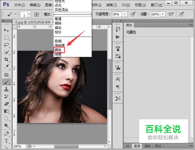The width and height of the screenshot is (195, 150).
Task: Open the opacity 39% dropdown arrow
Action: 125,14
